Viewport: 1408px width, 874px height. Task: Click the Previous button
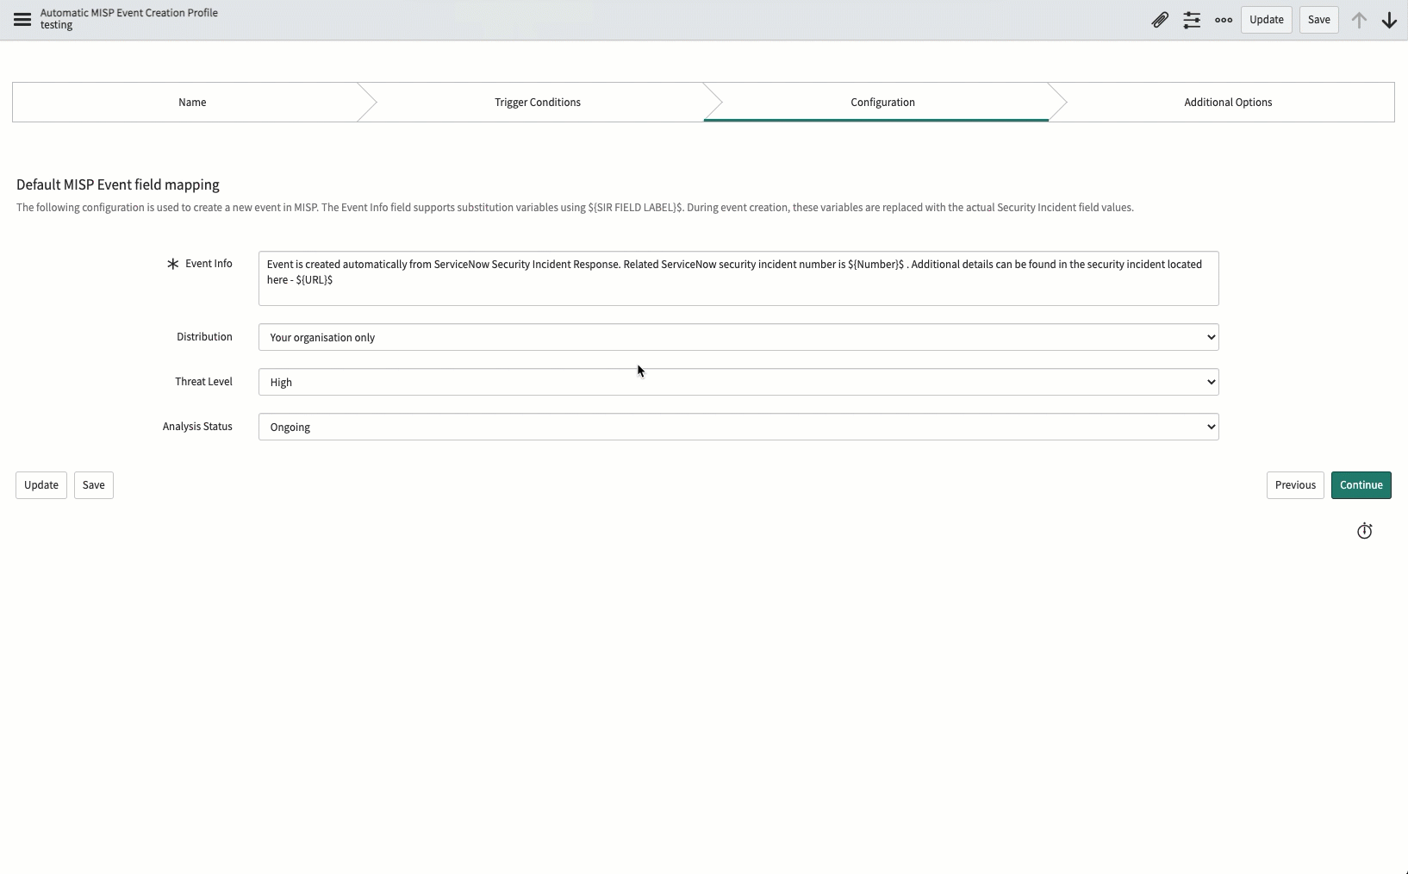pyautogui.click(x=1295, y=485)
